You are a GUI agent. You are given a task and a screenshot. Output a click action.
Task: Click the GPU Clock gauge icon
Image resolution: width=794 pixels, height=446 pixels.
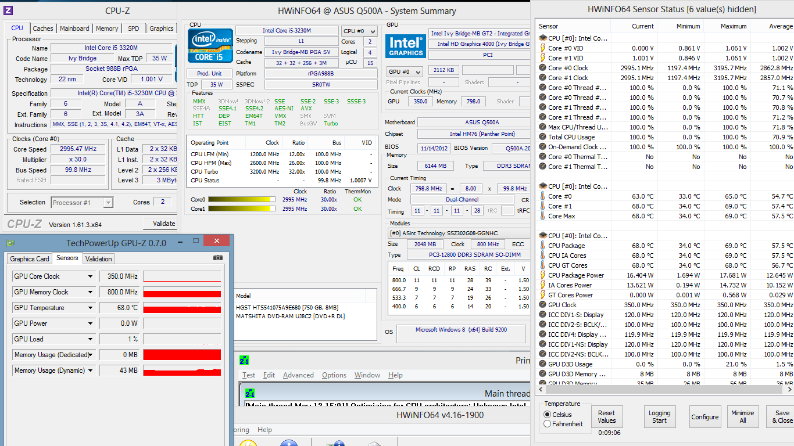(543, 305)
